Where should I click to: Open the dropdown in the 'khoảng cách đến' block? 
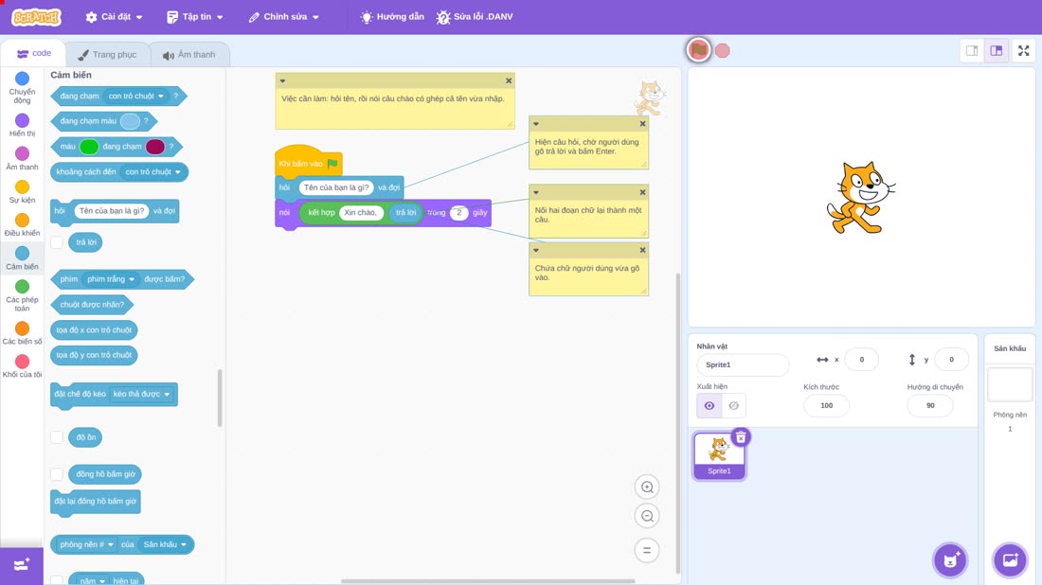(153, 172)
